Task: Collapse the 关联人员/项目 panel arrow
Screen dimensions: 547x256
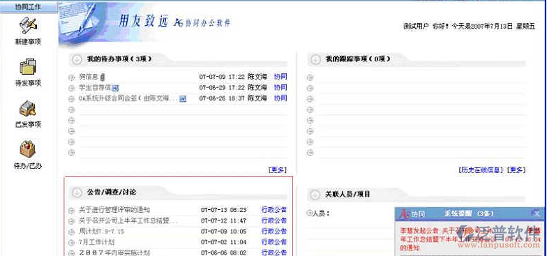Action: pos(315,194)
